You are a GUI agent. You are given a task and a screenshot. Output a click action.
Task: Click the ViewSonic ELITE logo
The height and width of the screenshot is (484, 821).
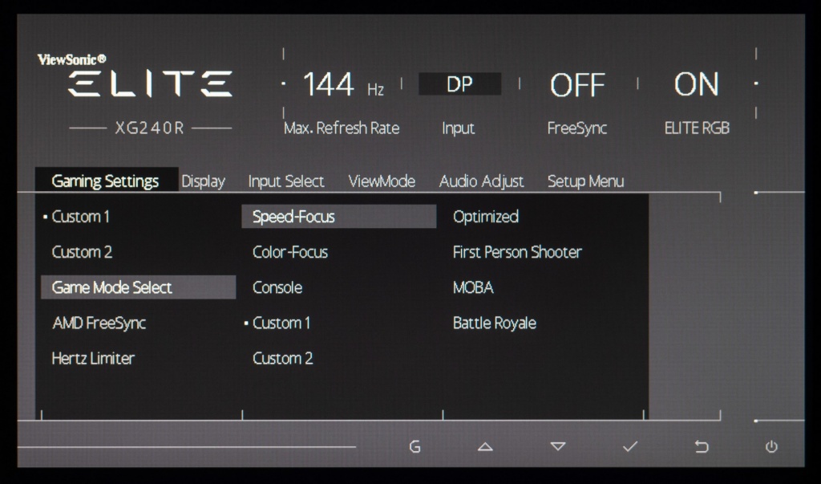click(x=135, y=75)
